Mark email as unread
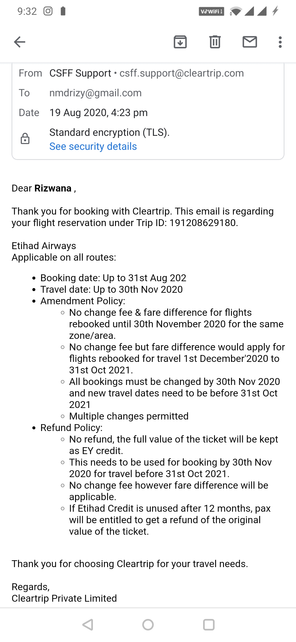This screenshot has width=296, height=642. tap(250, 42)
